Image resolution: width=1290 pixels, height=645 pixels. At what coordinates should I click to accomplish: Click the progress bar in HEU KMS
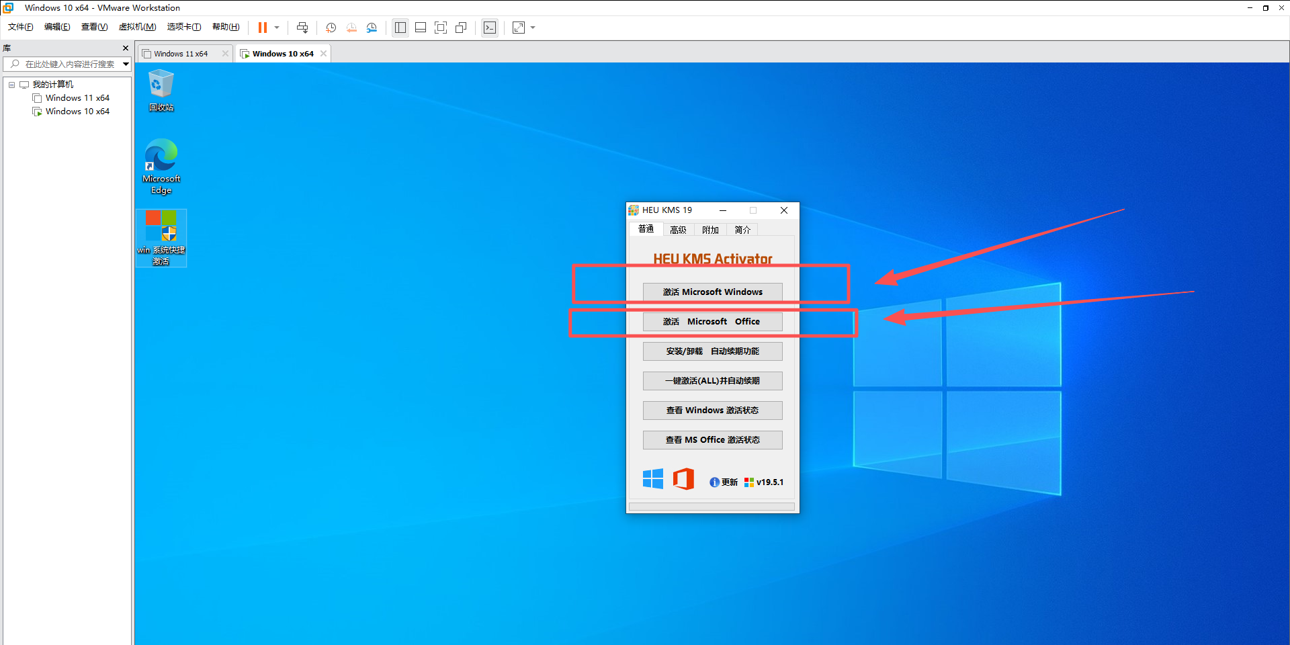pyautogui.click(x=712, y=507)
